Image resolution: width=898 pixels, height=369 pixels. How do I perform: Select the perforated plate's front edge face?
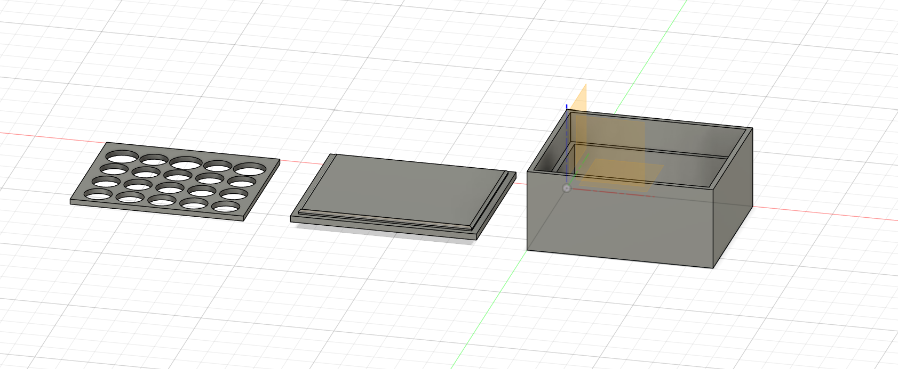tap(157, 210)
